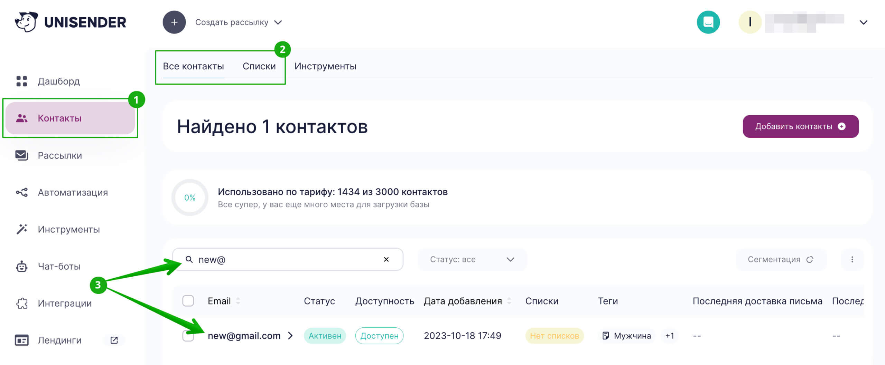The width and height of the screenshot is (885, 365).
Task: Click the Контакты people icon
Action: coord(21,118)
